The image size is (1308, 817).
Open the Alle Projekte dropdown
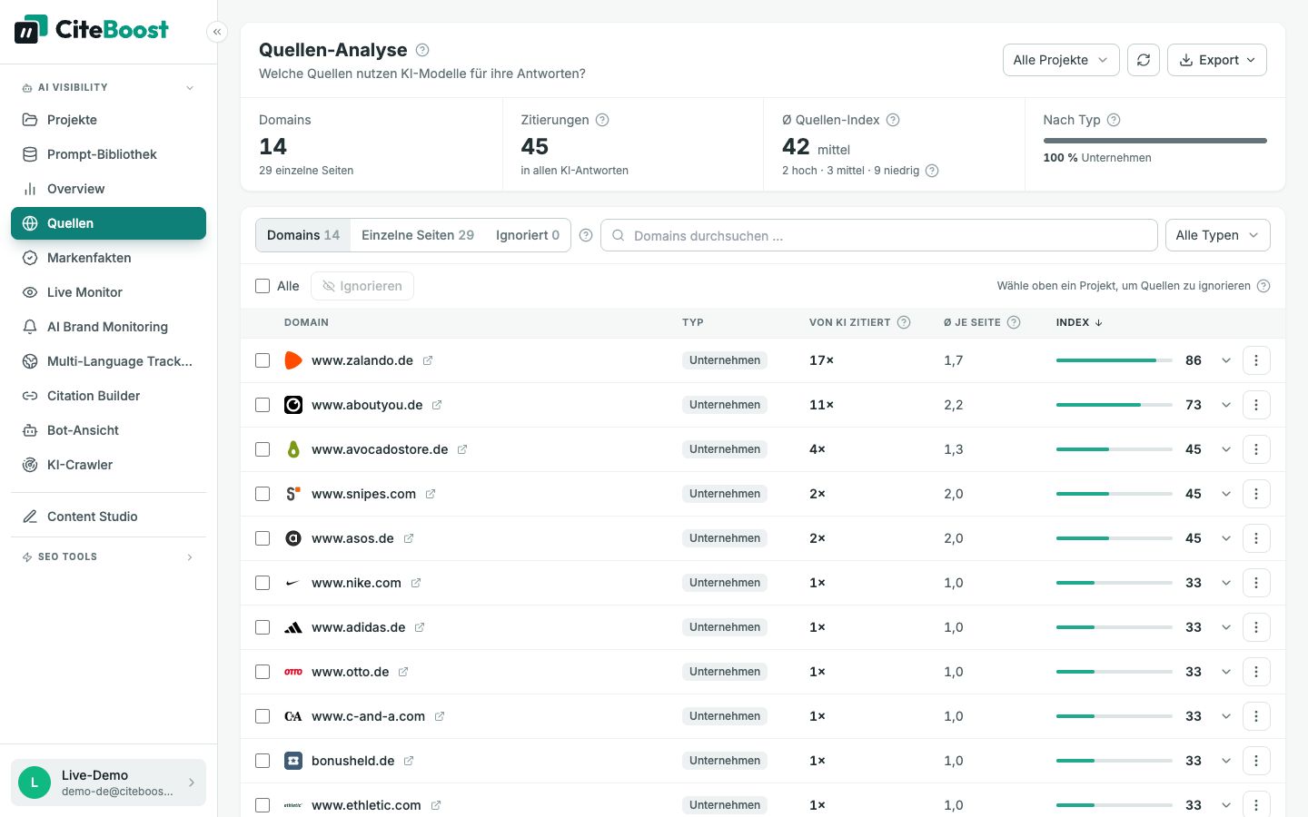(x=1061, y=60)
